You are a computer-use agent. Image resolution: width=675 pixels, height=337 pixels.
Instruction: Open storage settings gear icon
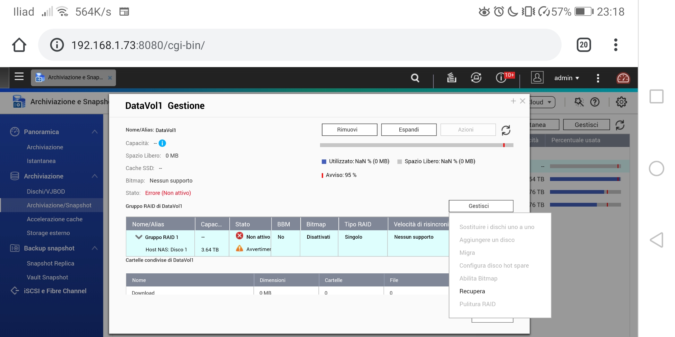click(621, 102)
